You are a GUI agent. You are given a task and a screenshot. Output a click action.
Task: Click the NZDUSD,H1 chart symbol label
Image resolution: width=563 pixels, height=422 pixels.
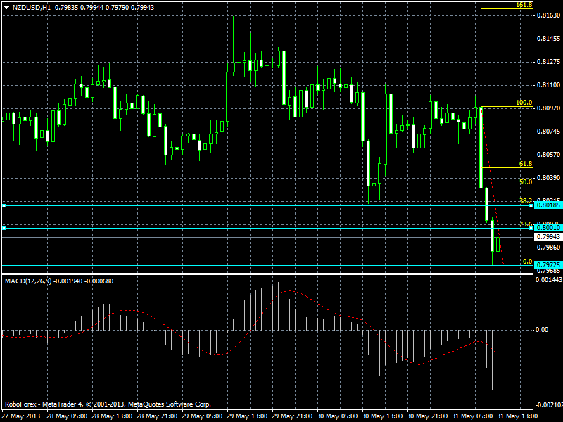pyautogui.click(x=32, y=8)
